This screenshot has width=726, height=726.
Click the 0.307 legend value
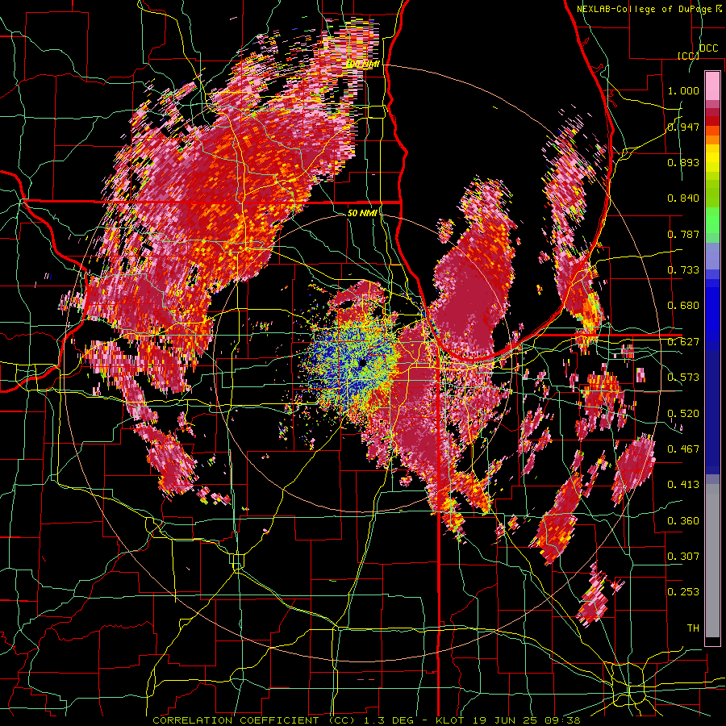pos(683,556)
